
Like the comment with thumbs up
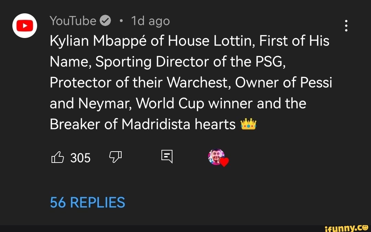pyautogui.click(x=57, y=157)
